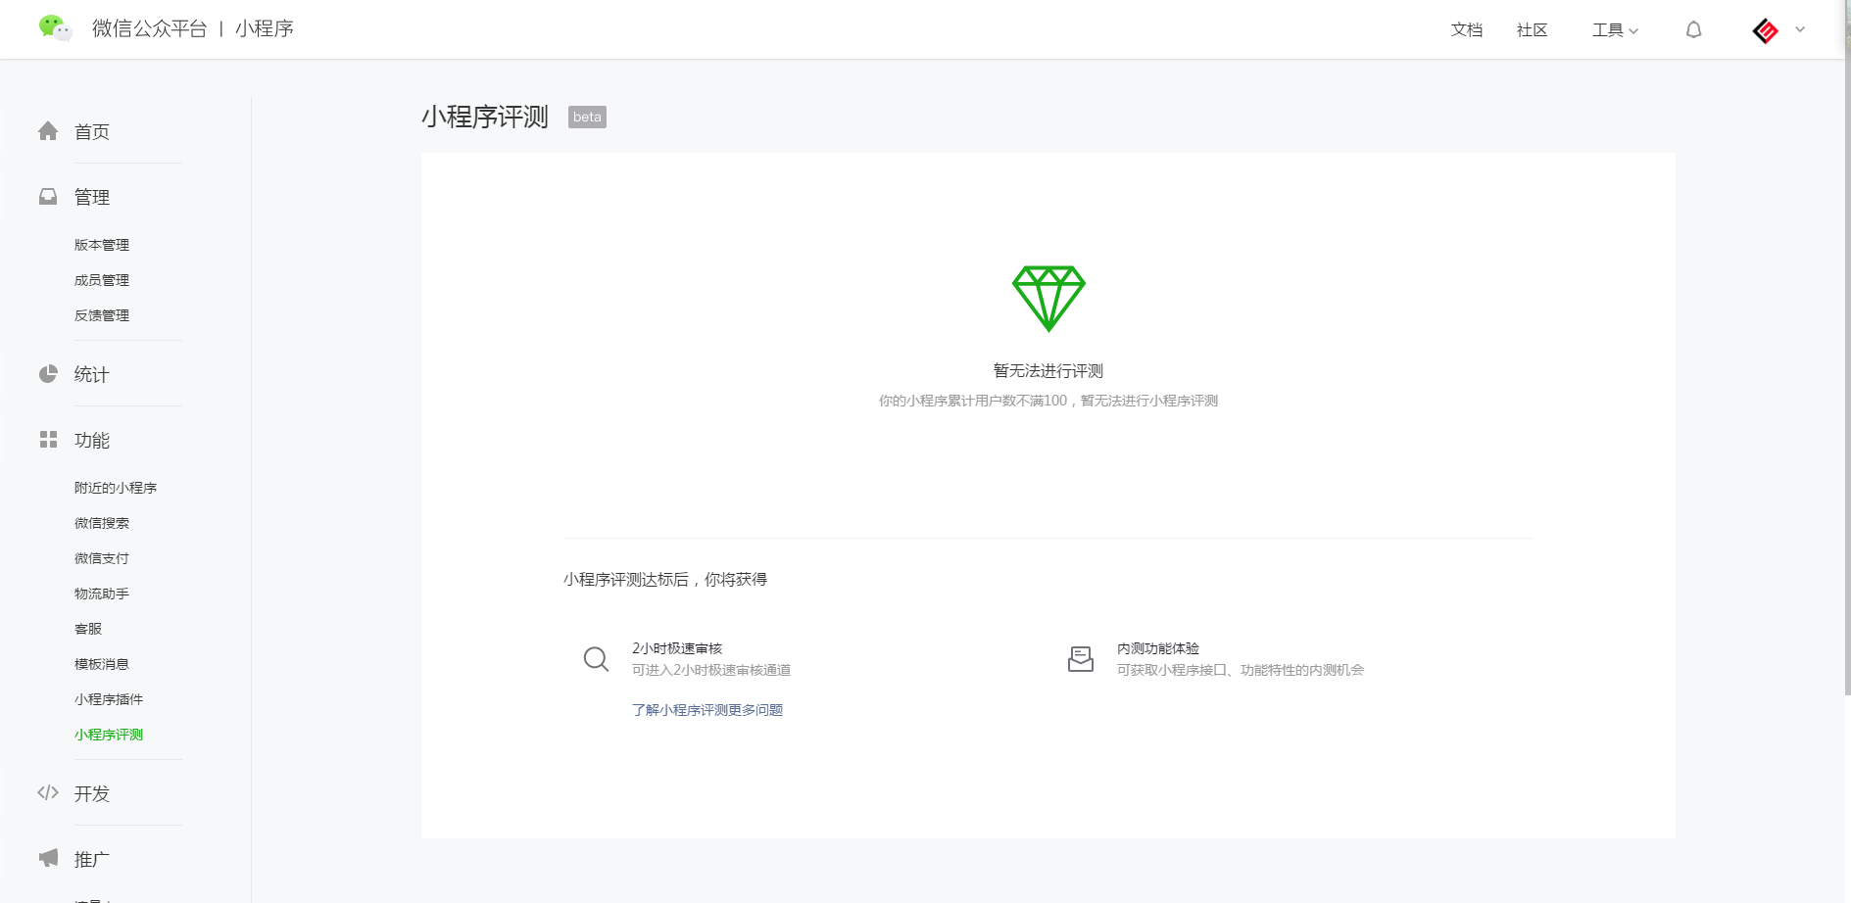Go to 首页 in the sidebar
This screenshot has height=903, width=1851.
(92, 131)
